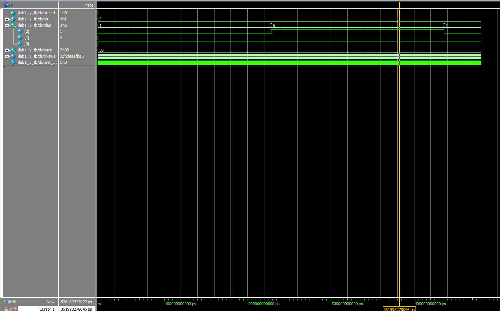Select the led [1] bit row
500x311 pixels.
(27, 38)
